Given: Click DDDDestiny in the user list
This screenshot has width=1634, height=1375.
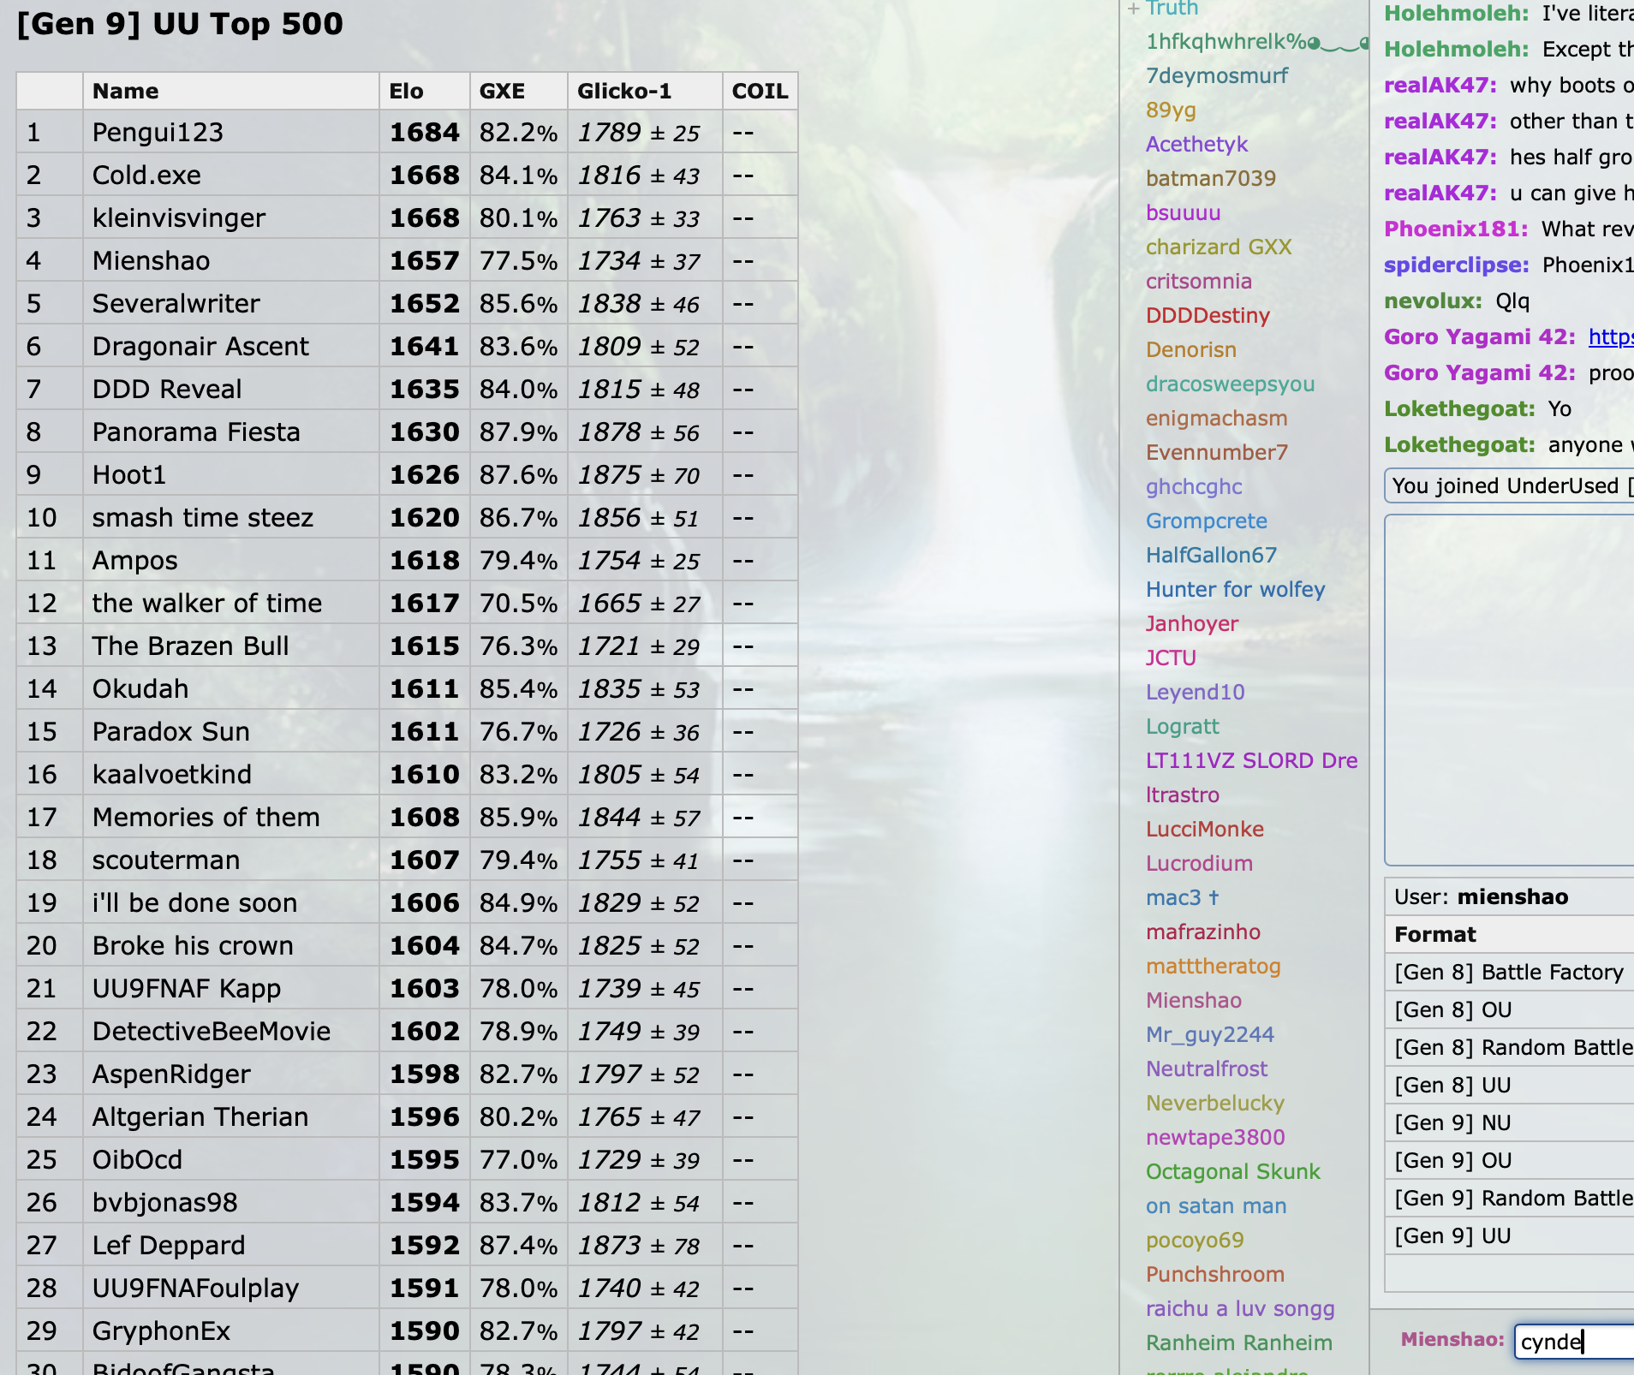Looking at the screenshot, I should [x=1208, y=316].
